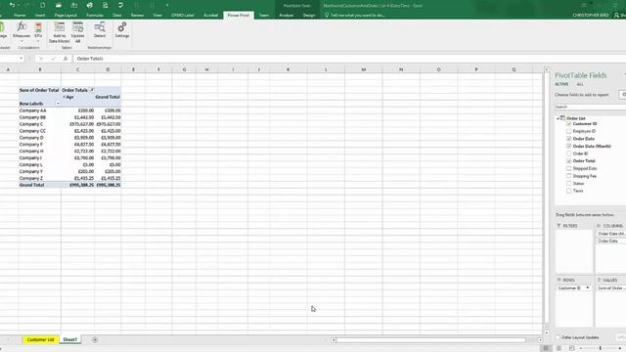Open the Formulas ribbon tab

click(95, 16)
